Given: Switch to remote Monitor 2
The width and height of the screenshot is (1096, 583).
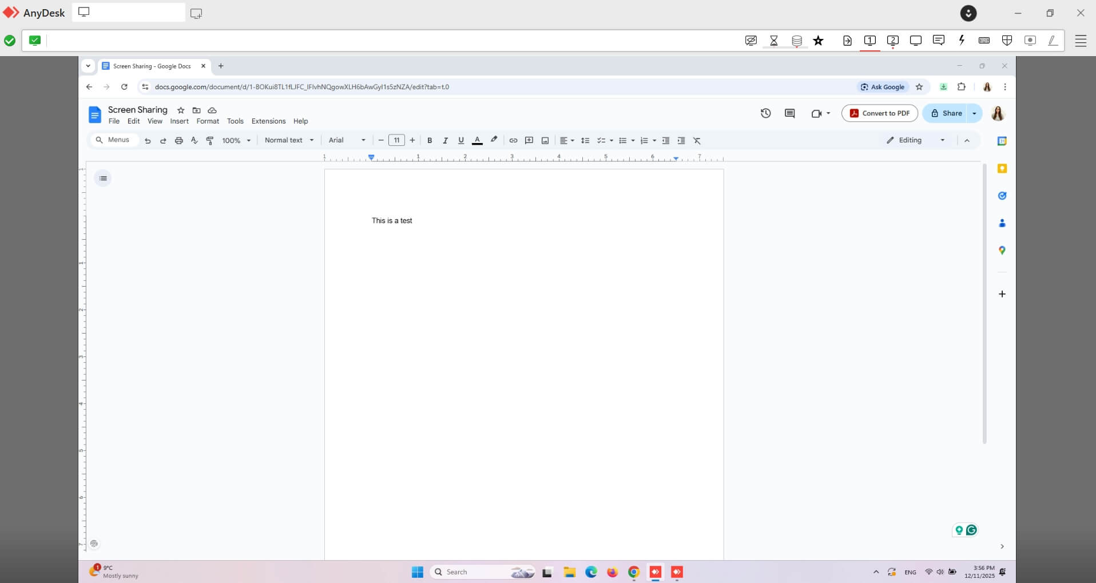Looking at the screenshot, I should click(x=893, y=41).
